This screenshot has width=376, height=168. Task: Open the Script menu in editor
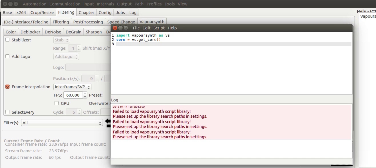tap(159, 28)
